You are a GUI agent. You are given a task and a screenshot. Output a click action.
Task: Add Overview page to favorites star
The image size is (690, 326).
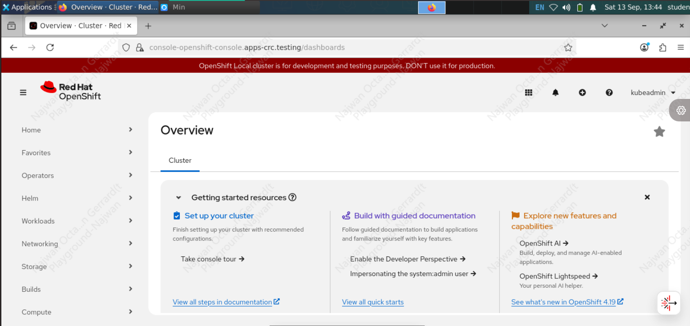coord(659,132)
